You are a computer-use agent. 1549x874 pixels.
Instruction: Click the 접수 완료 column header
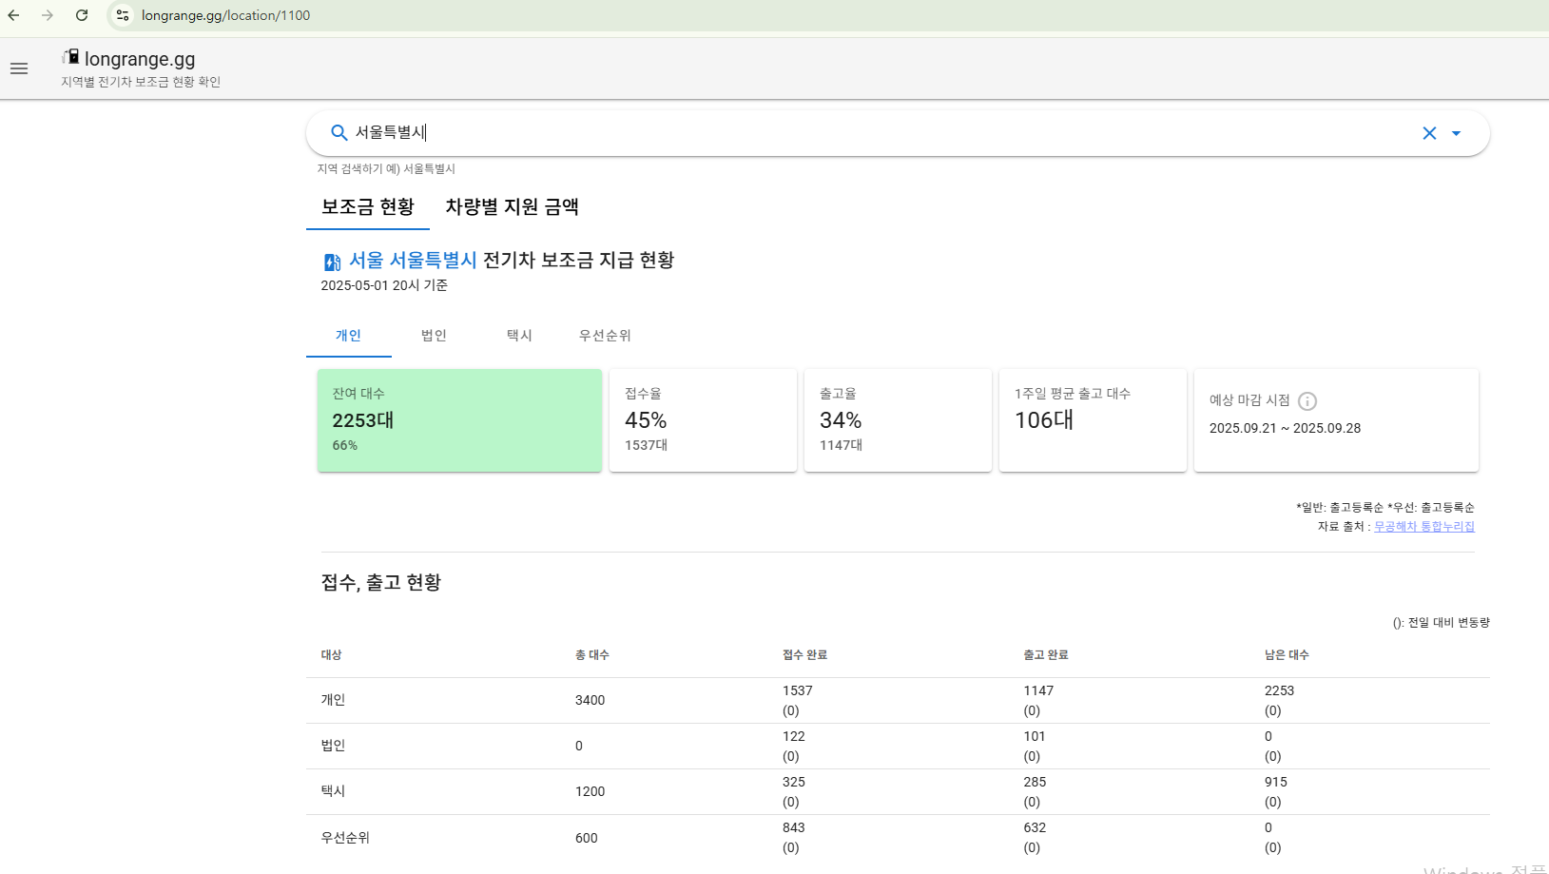[x=804, y=654]
